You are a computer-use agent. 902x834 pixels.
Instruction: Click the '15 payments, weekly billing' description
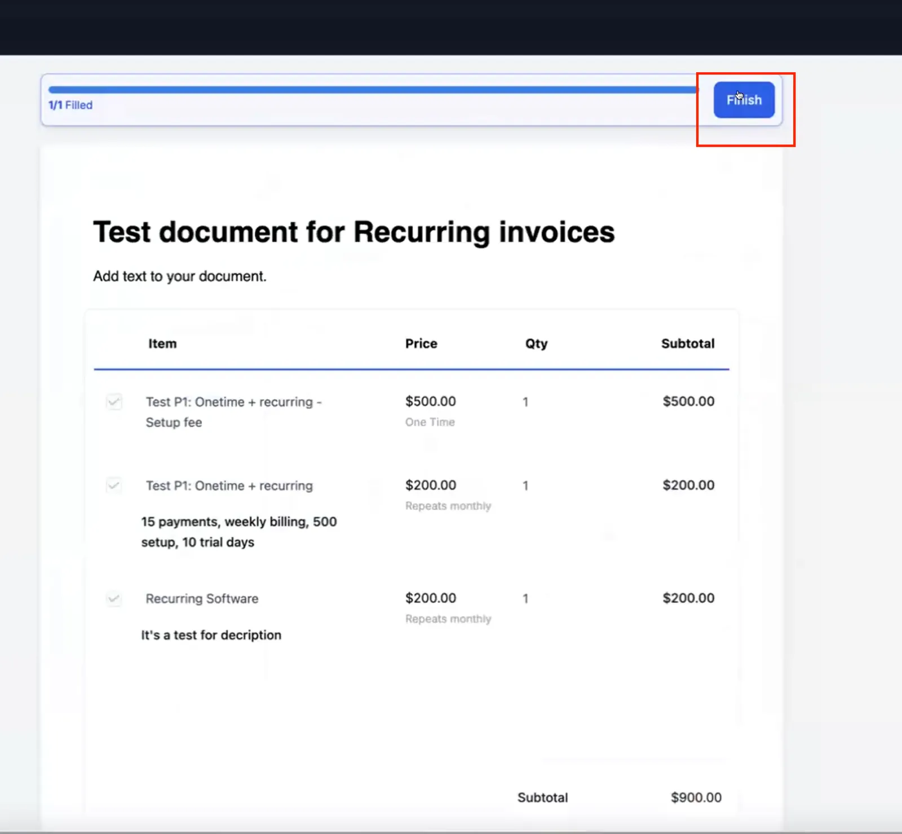(239, 532)
